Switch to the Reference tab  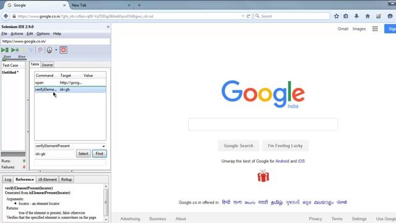(x=25, y=180)
